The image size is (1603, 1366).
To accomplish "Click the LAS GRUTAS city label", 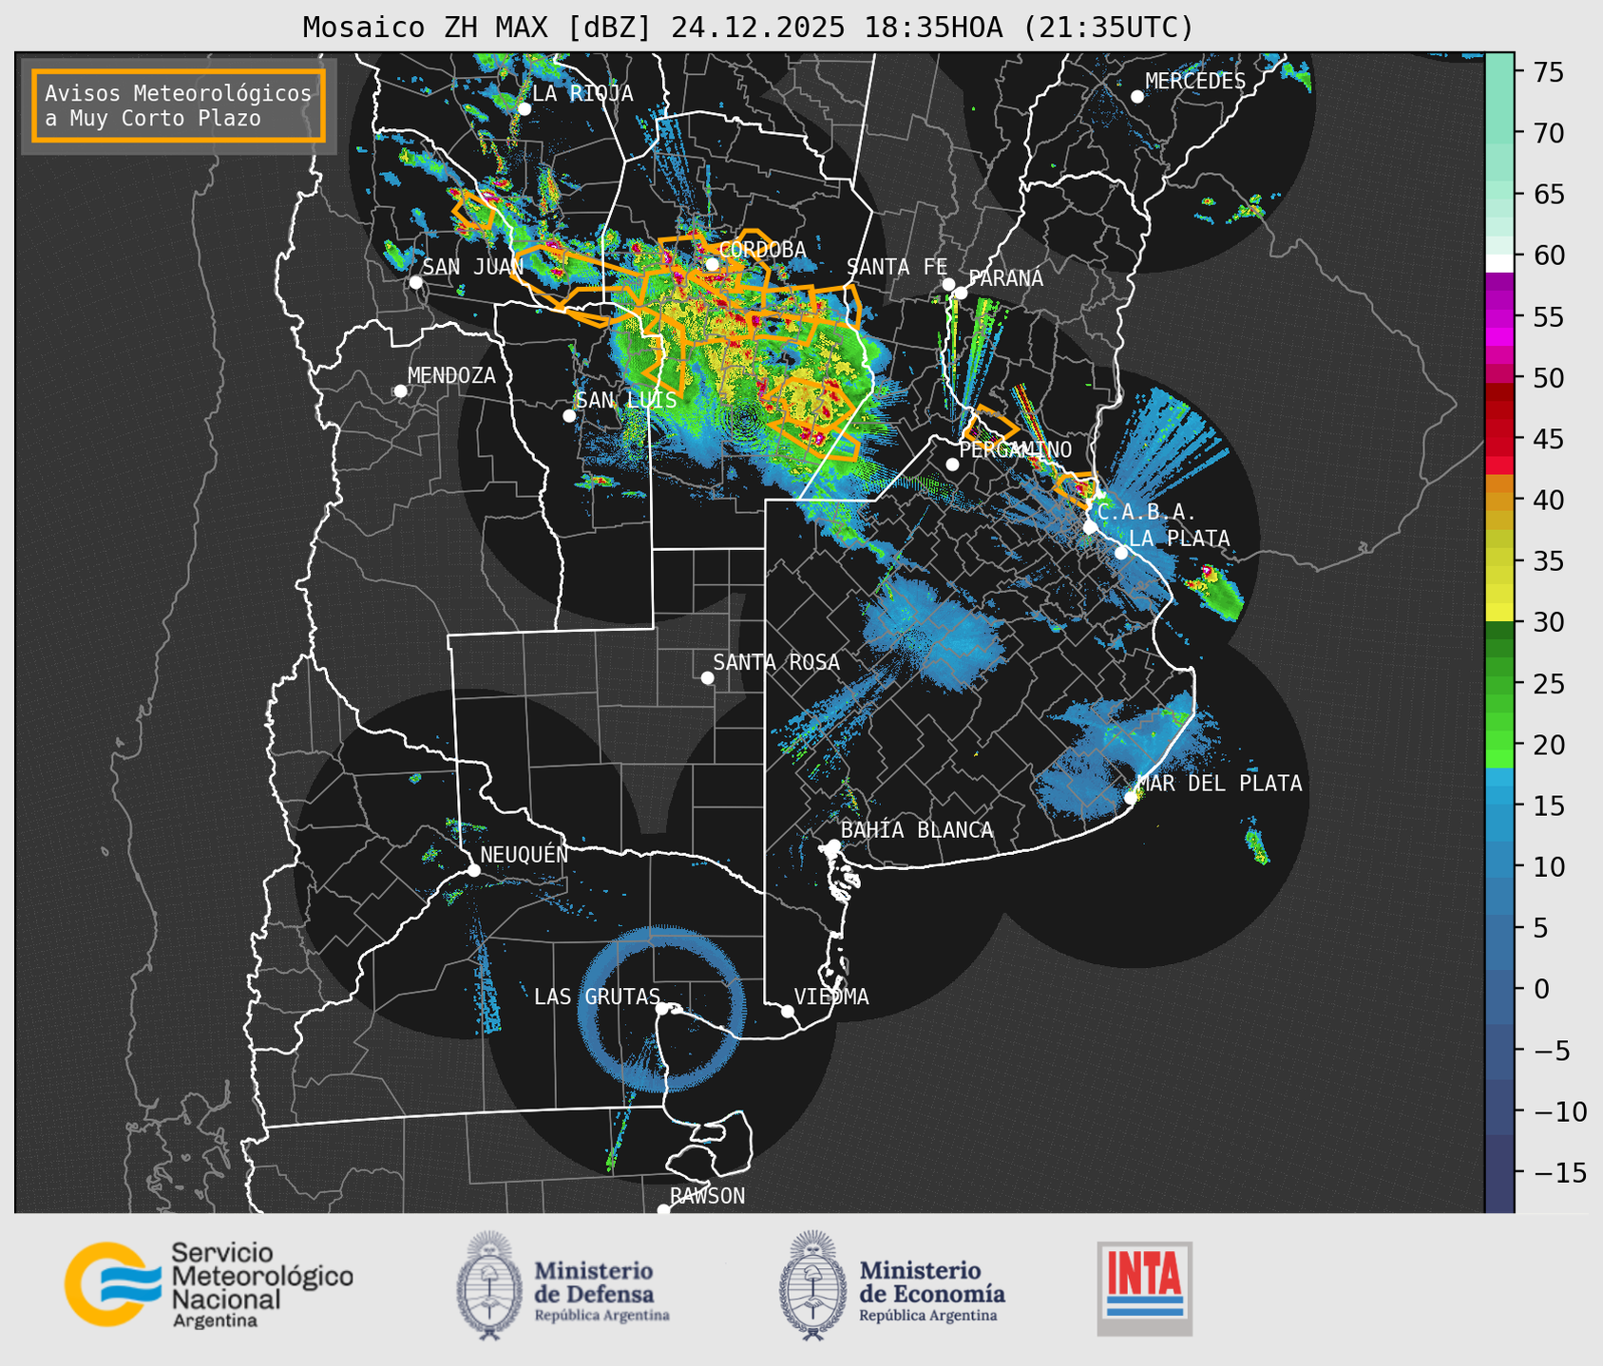I will point(597,997).
